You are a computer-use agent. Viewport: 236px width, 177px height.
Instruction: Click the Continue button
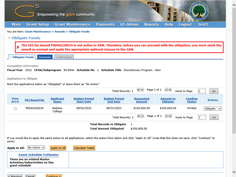(x=53, y=176)
